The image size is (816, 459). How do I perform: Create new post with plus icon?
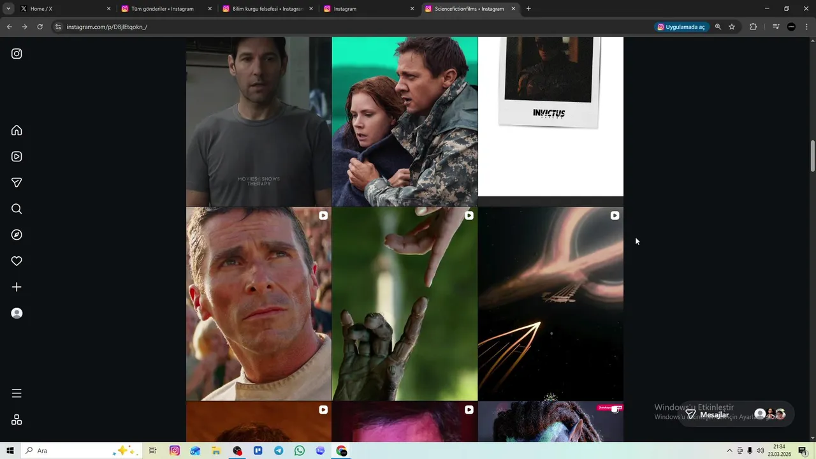[17, 287]
